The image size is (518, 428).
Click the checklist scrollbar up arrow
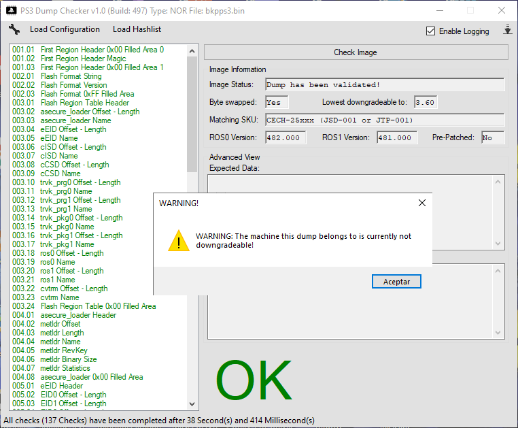click(x=192, y=51)
